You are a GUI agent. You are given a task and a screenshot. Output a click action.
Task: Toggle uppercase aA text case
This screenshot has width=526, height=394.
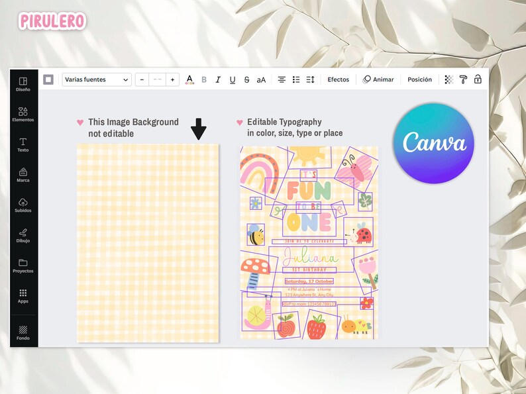[261, 80]
